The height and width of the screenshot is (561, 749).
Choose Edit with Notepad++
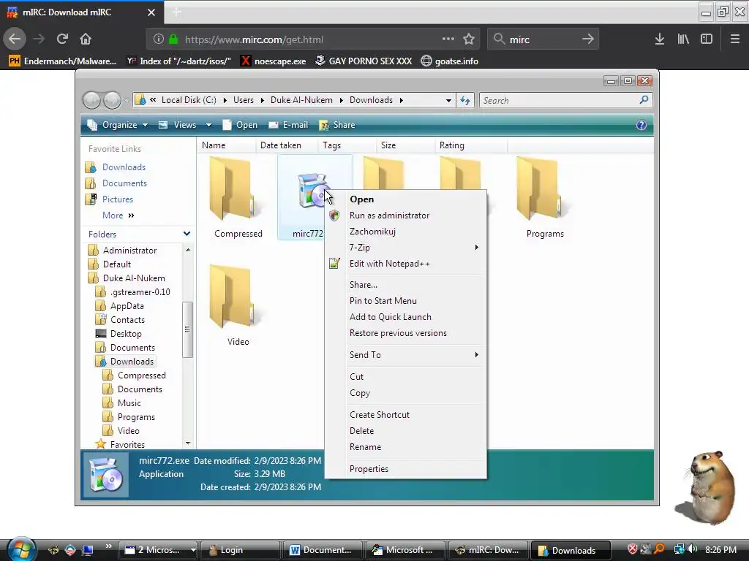(x=405, y=264)
